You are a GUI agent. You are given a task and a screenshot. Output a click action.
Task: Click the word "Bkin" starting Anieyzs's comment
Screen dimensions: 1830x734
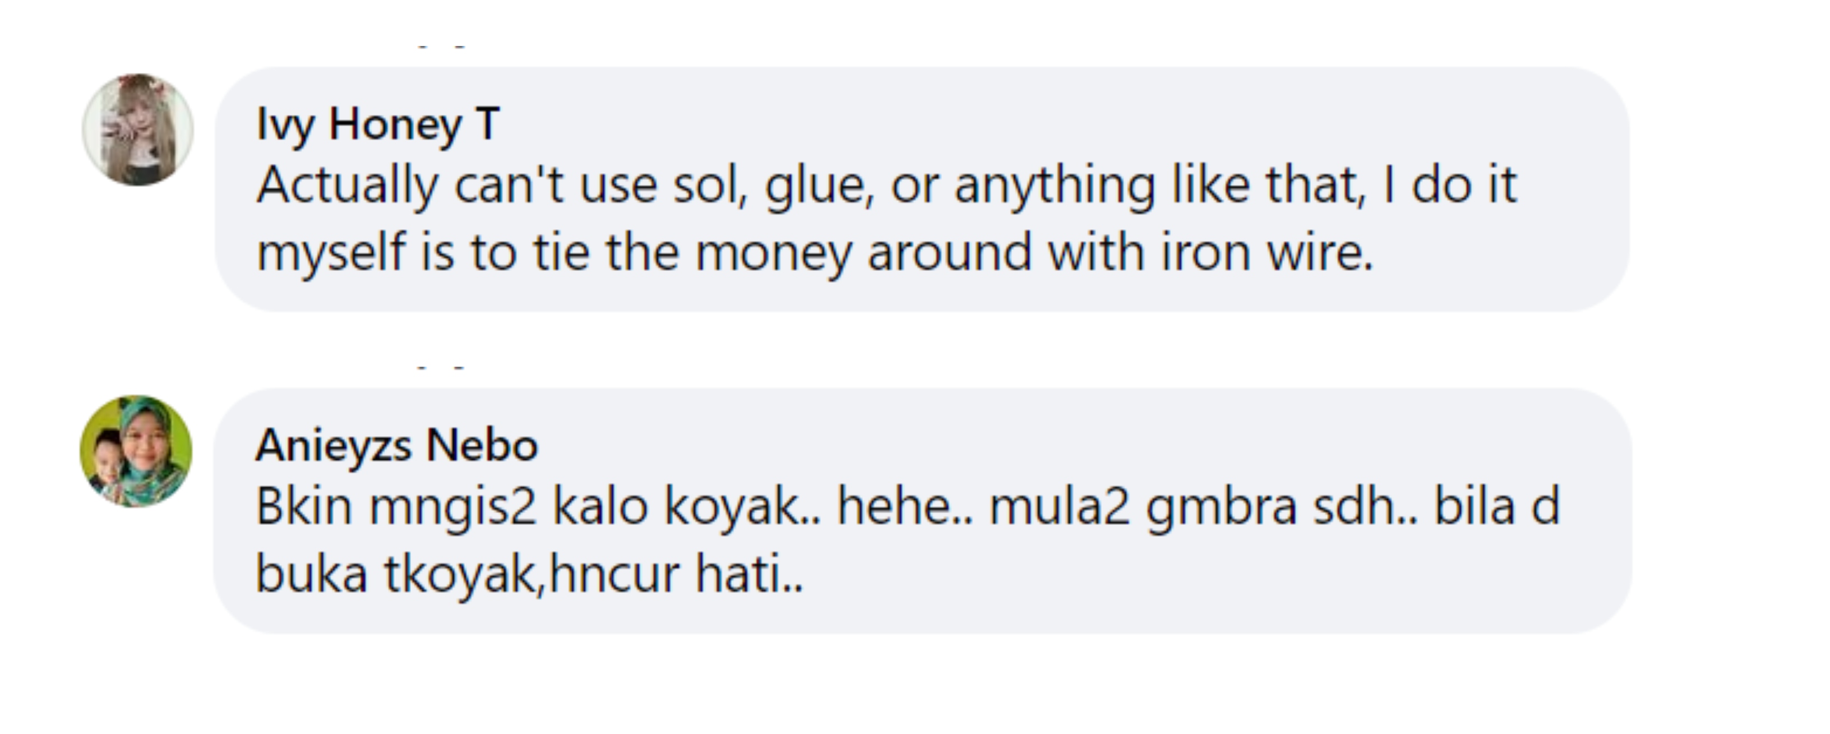coord(303,507)
